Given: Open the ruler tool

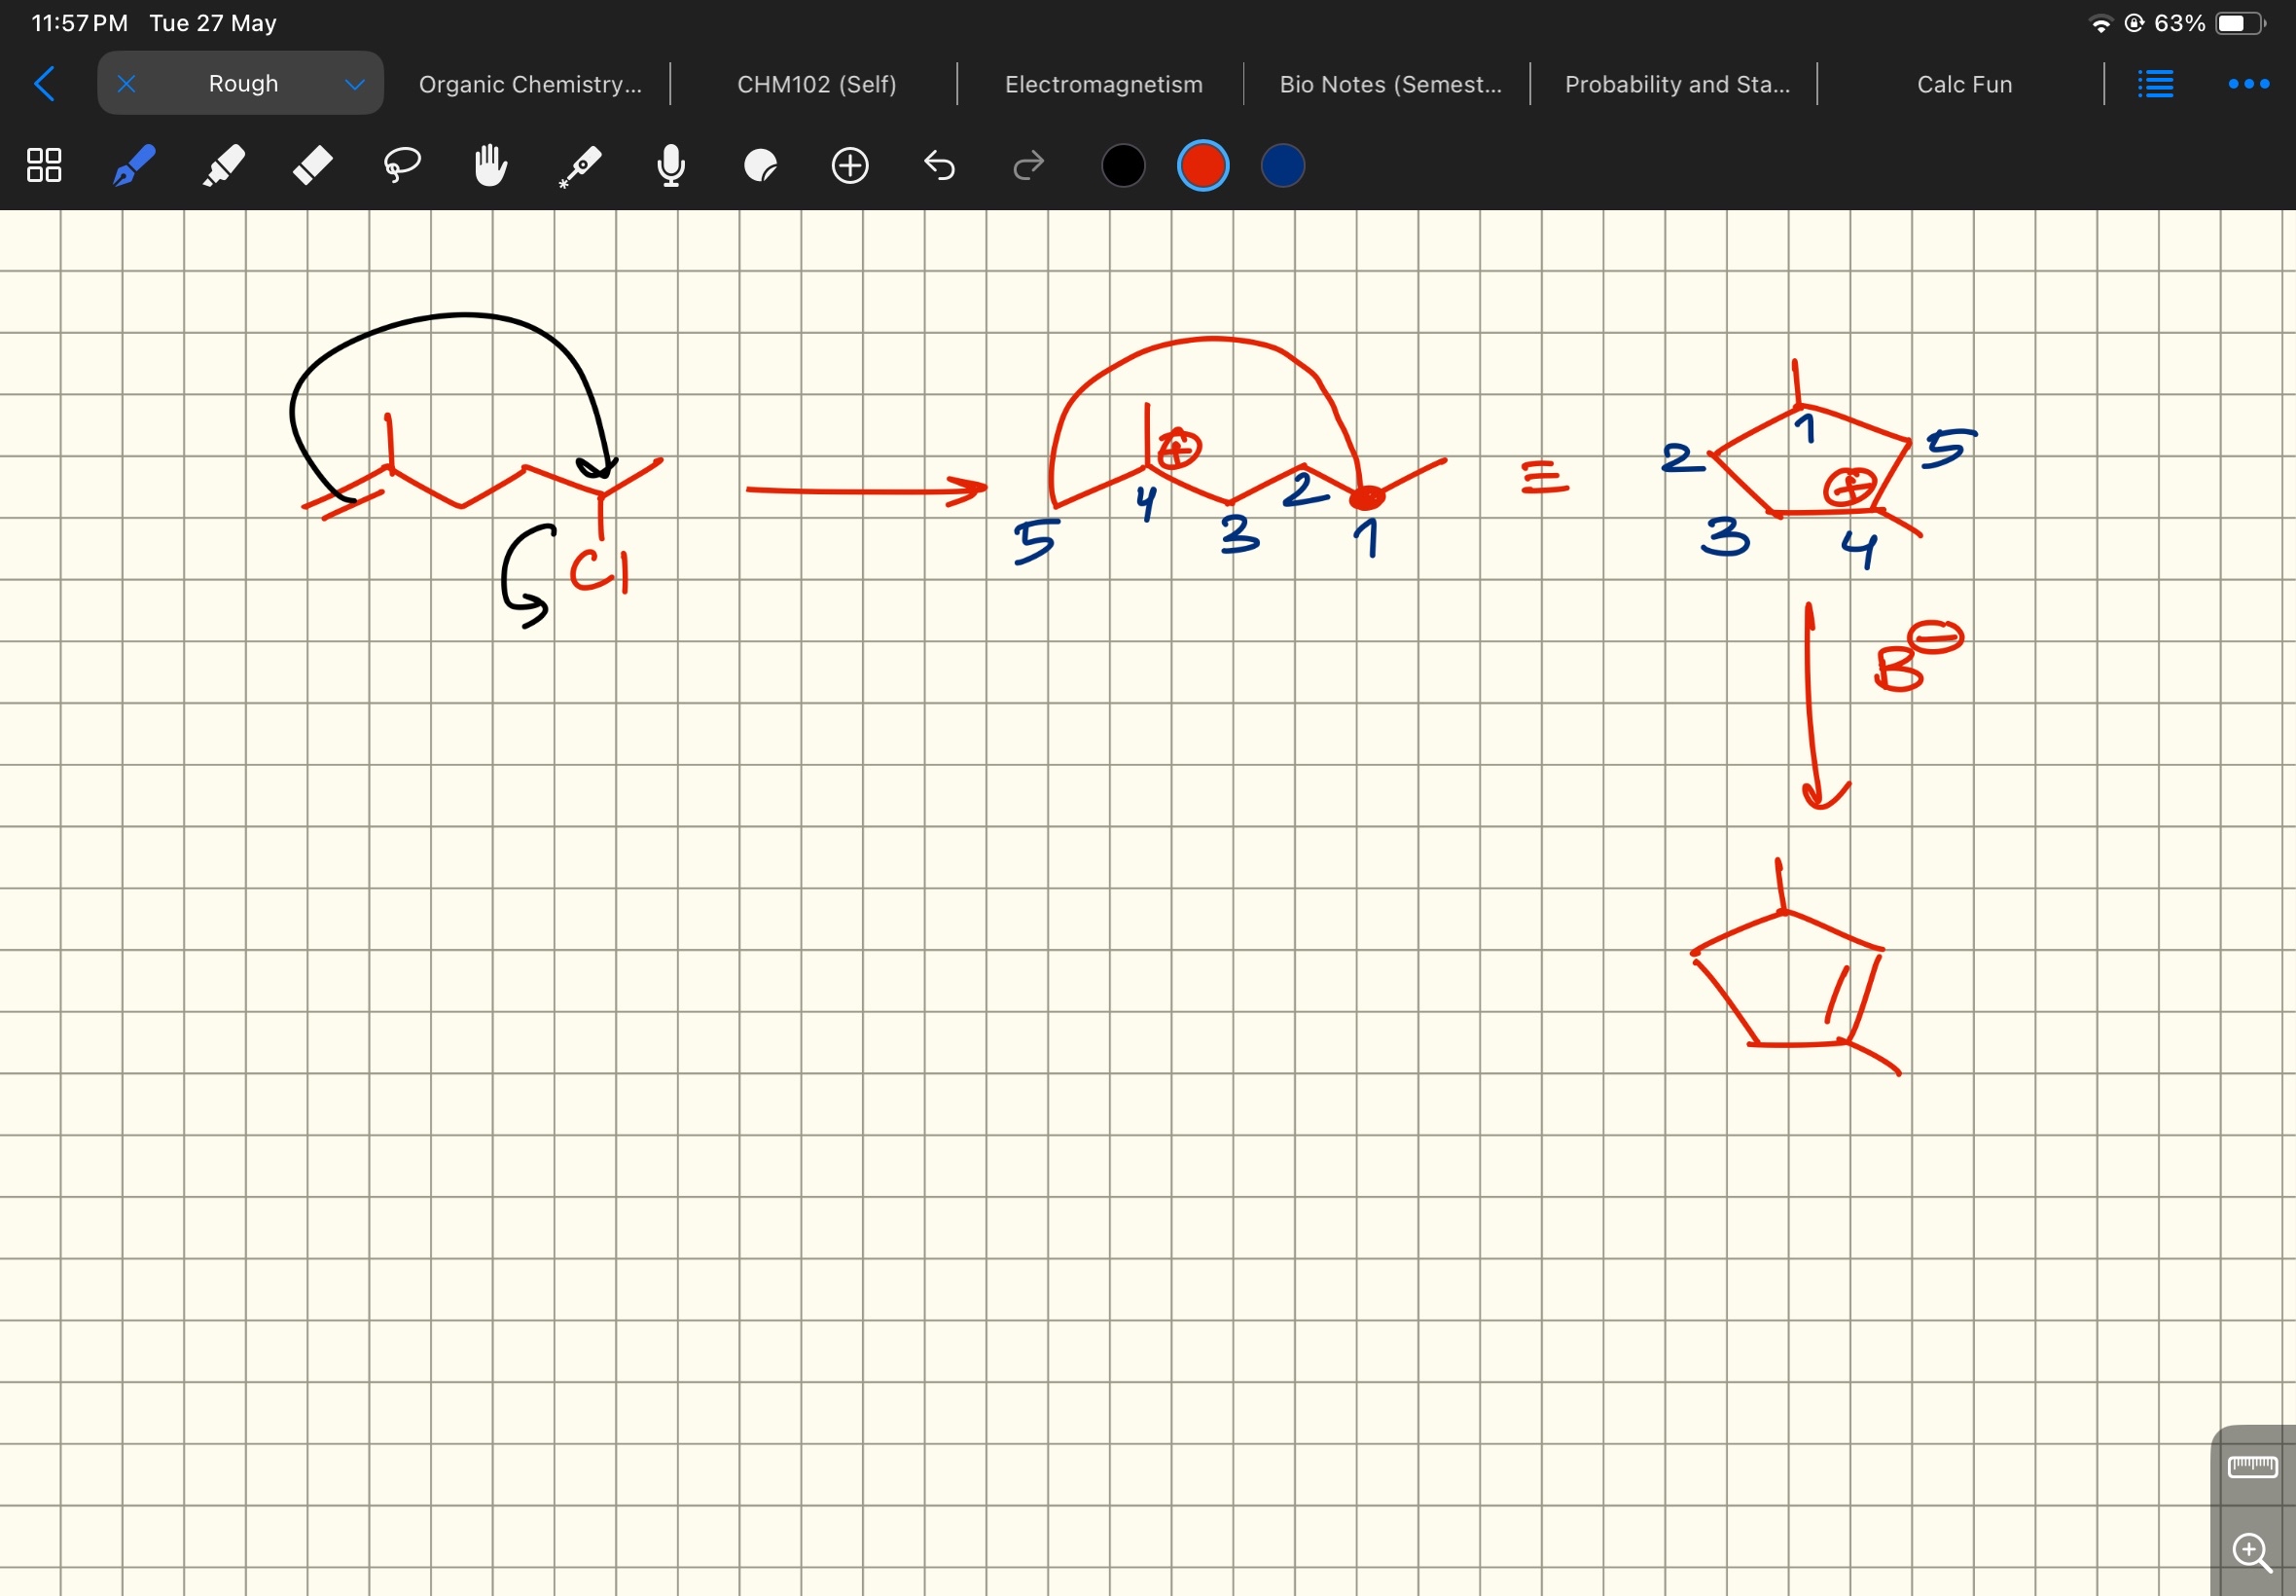Looking at the screenshot, I should pyautogui.click(x=2253, y=1467).
